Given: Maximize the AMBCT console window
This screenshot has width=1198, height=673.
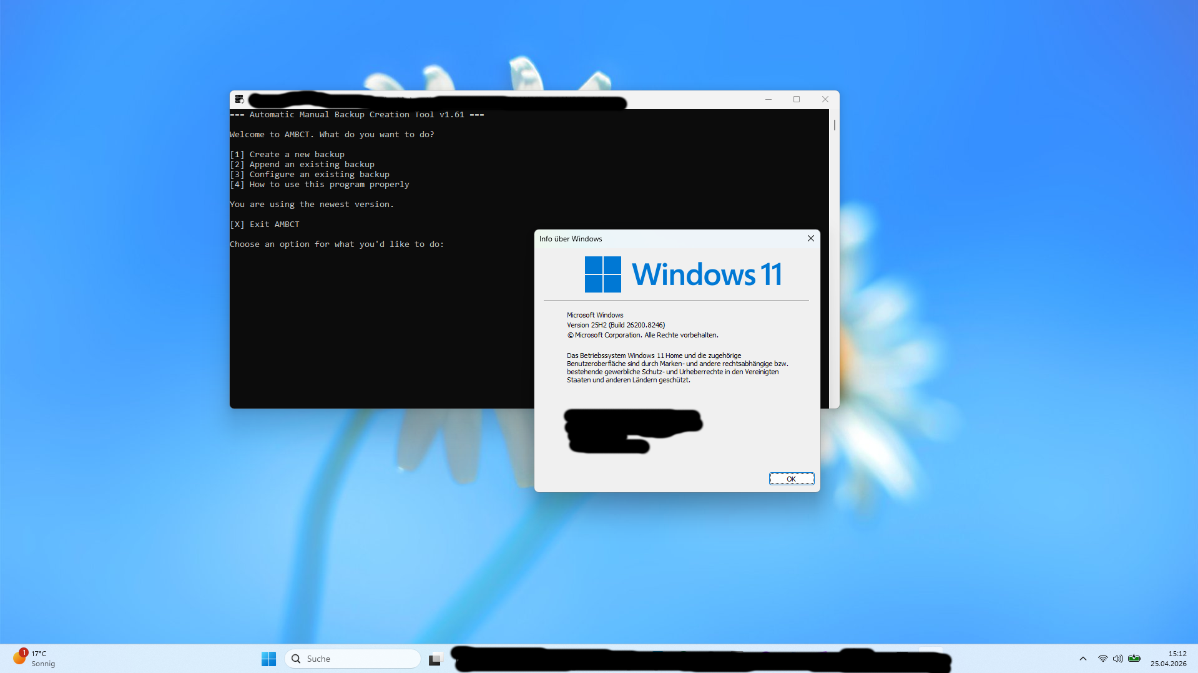Looking at the screenshot, I should click(x=797, y=99).
